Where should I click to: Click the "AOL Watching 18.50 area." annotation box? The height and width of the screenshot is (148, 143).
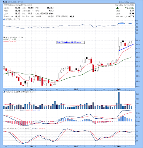pos(71,43)
